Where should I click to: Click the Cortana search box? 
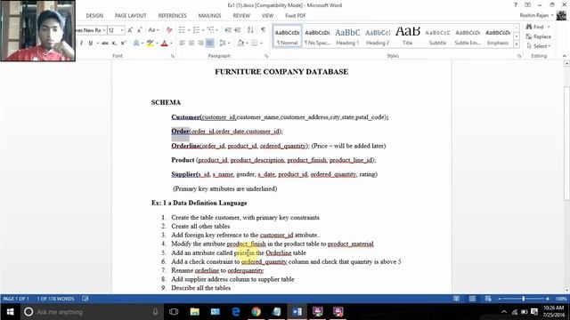click(91, 312)
